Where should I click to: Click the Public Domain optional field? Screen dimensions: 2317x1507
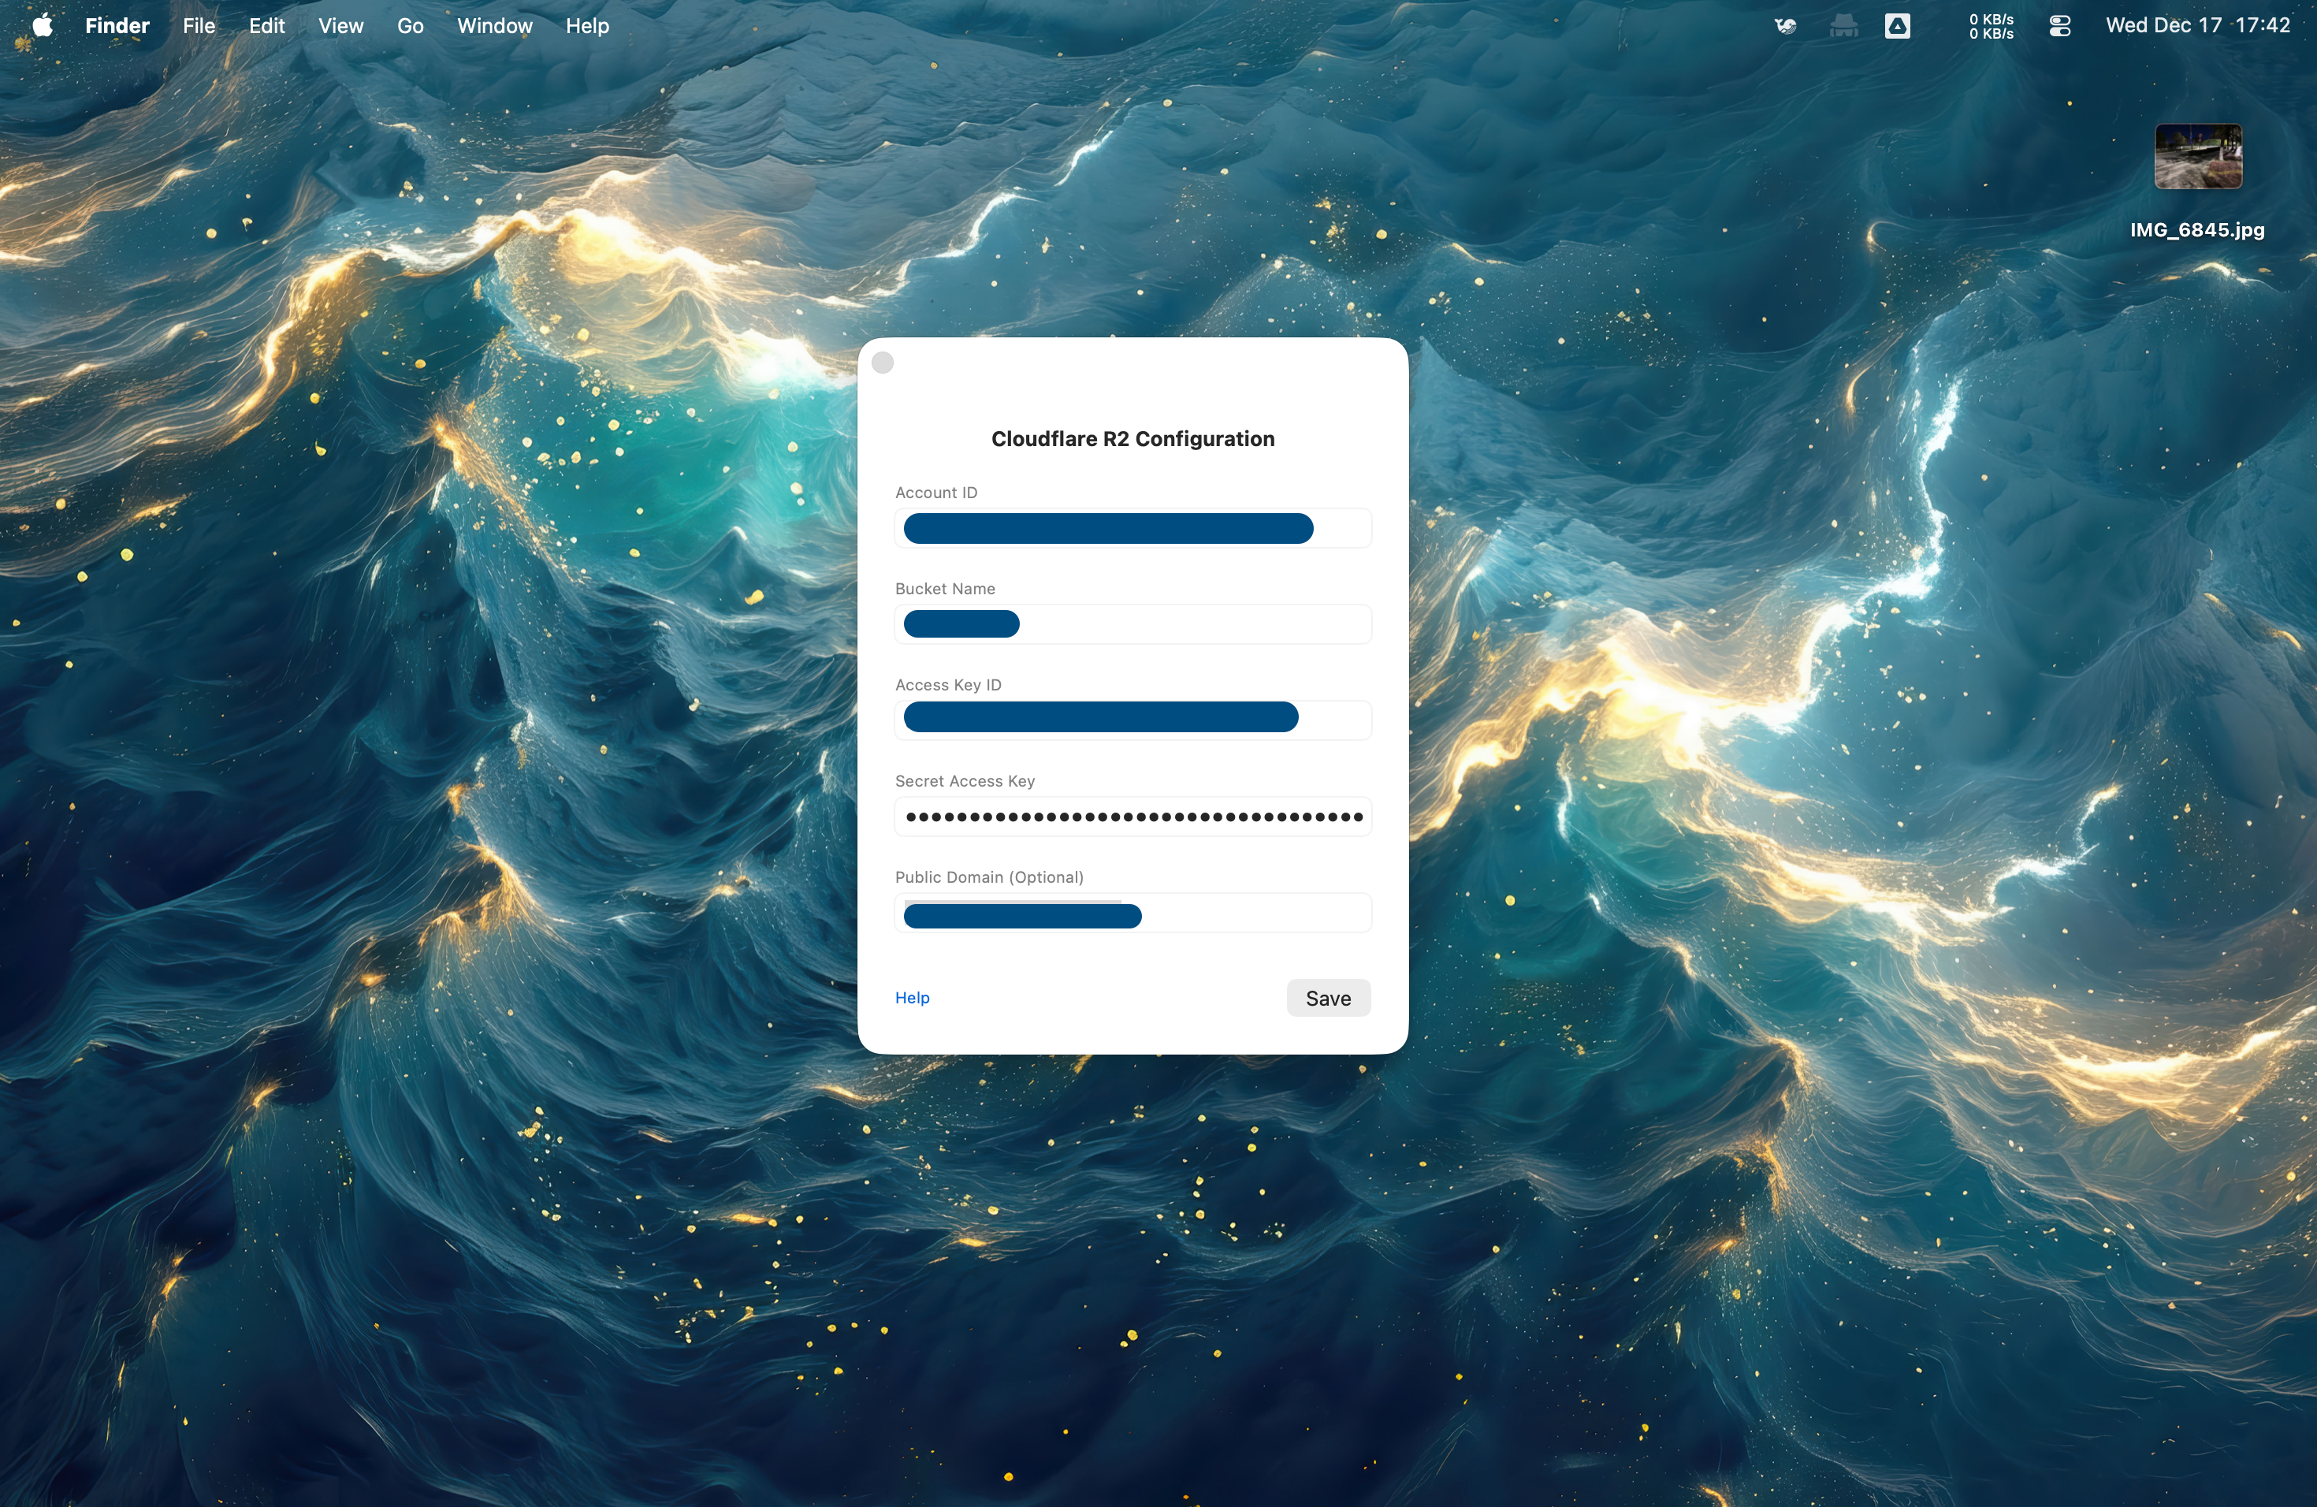[x=1132, y=912]
